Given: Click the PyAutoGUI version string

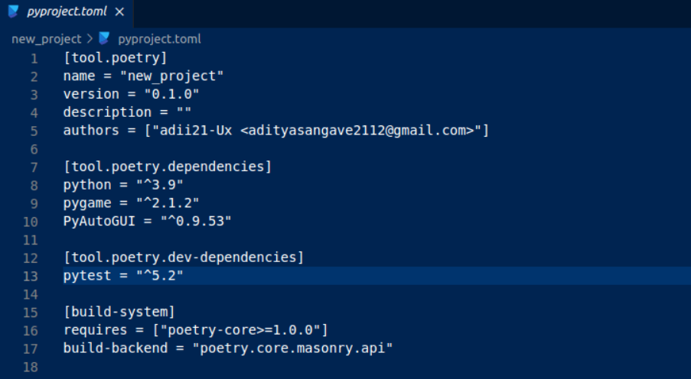Looking at the screenshot, I should click(196, 221).
